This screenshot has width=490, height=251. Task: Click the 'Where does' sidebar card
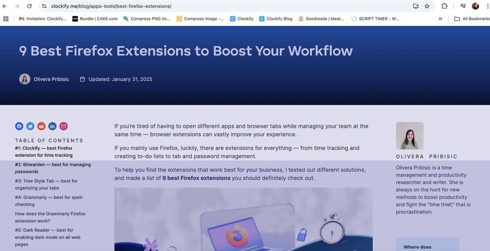(427, 244)
